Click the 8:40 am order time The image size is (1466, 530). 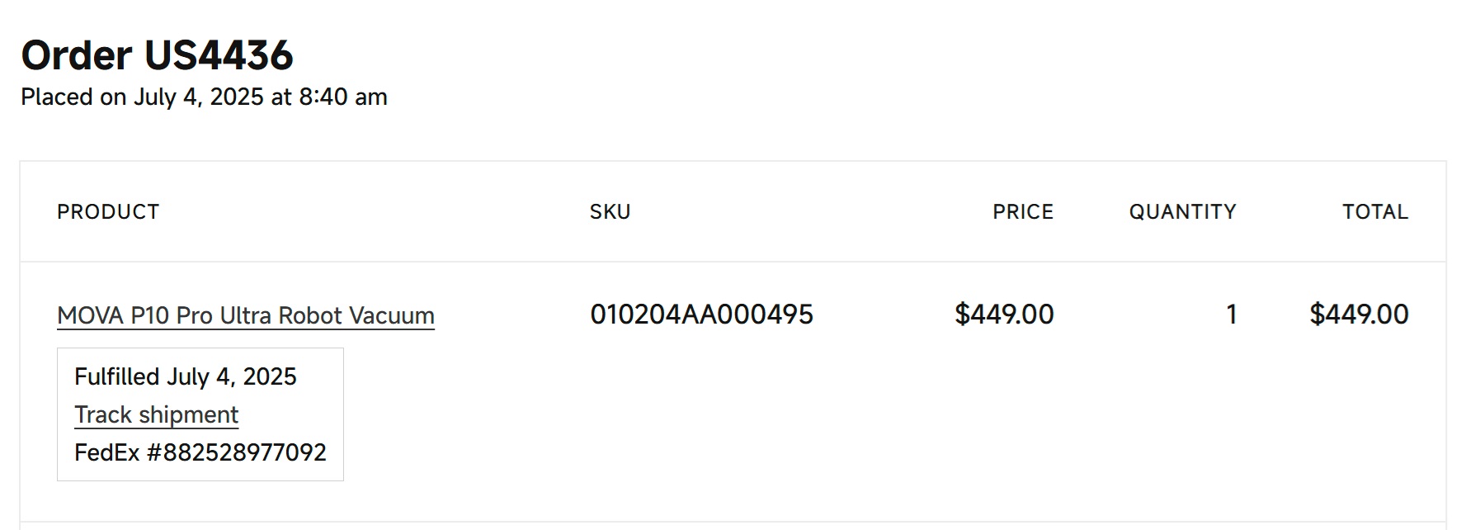click(342, 97)
